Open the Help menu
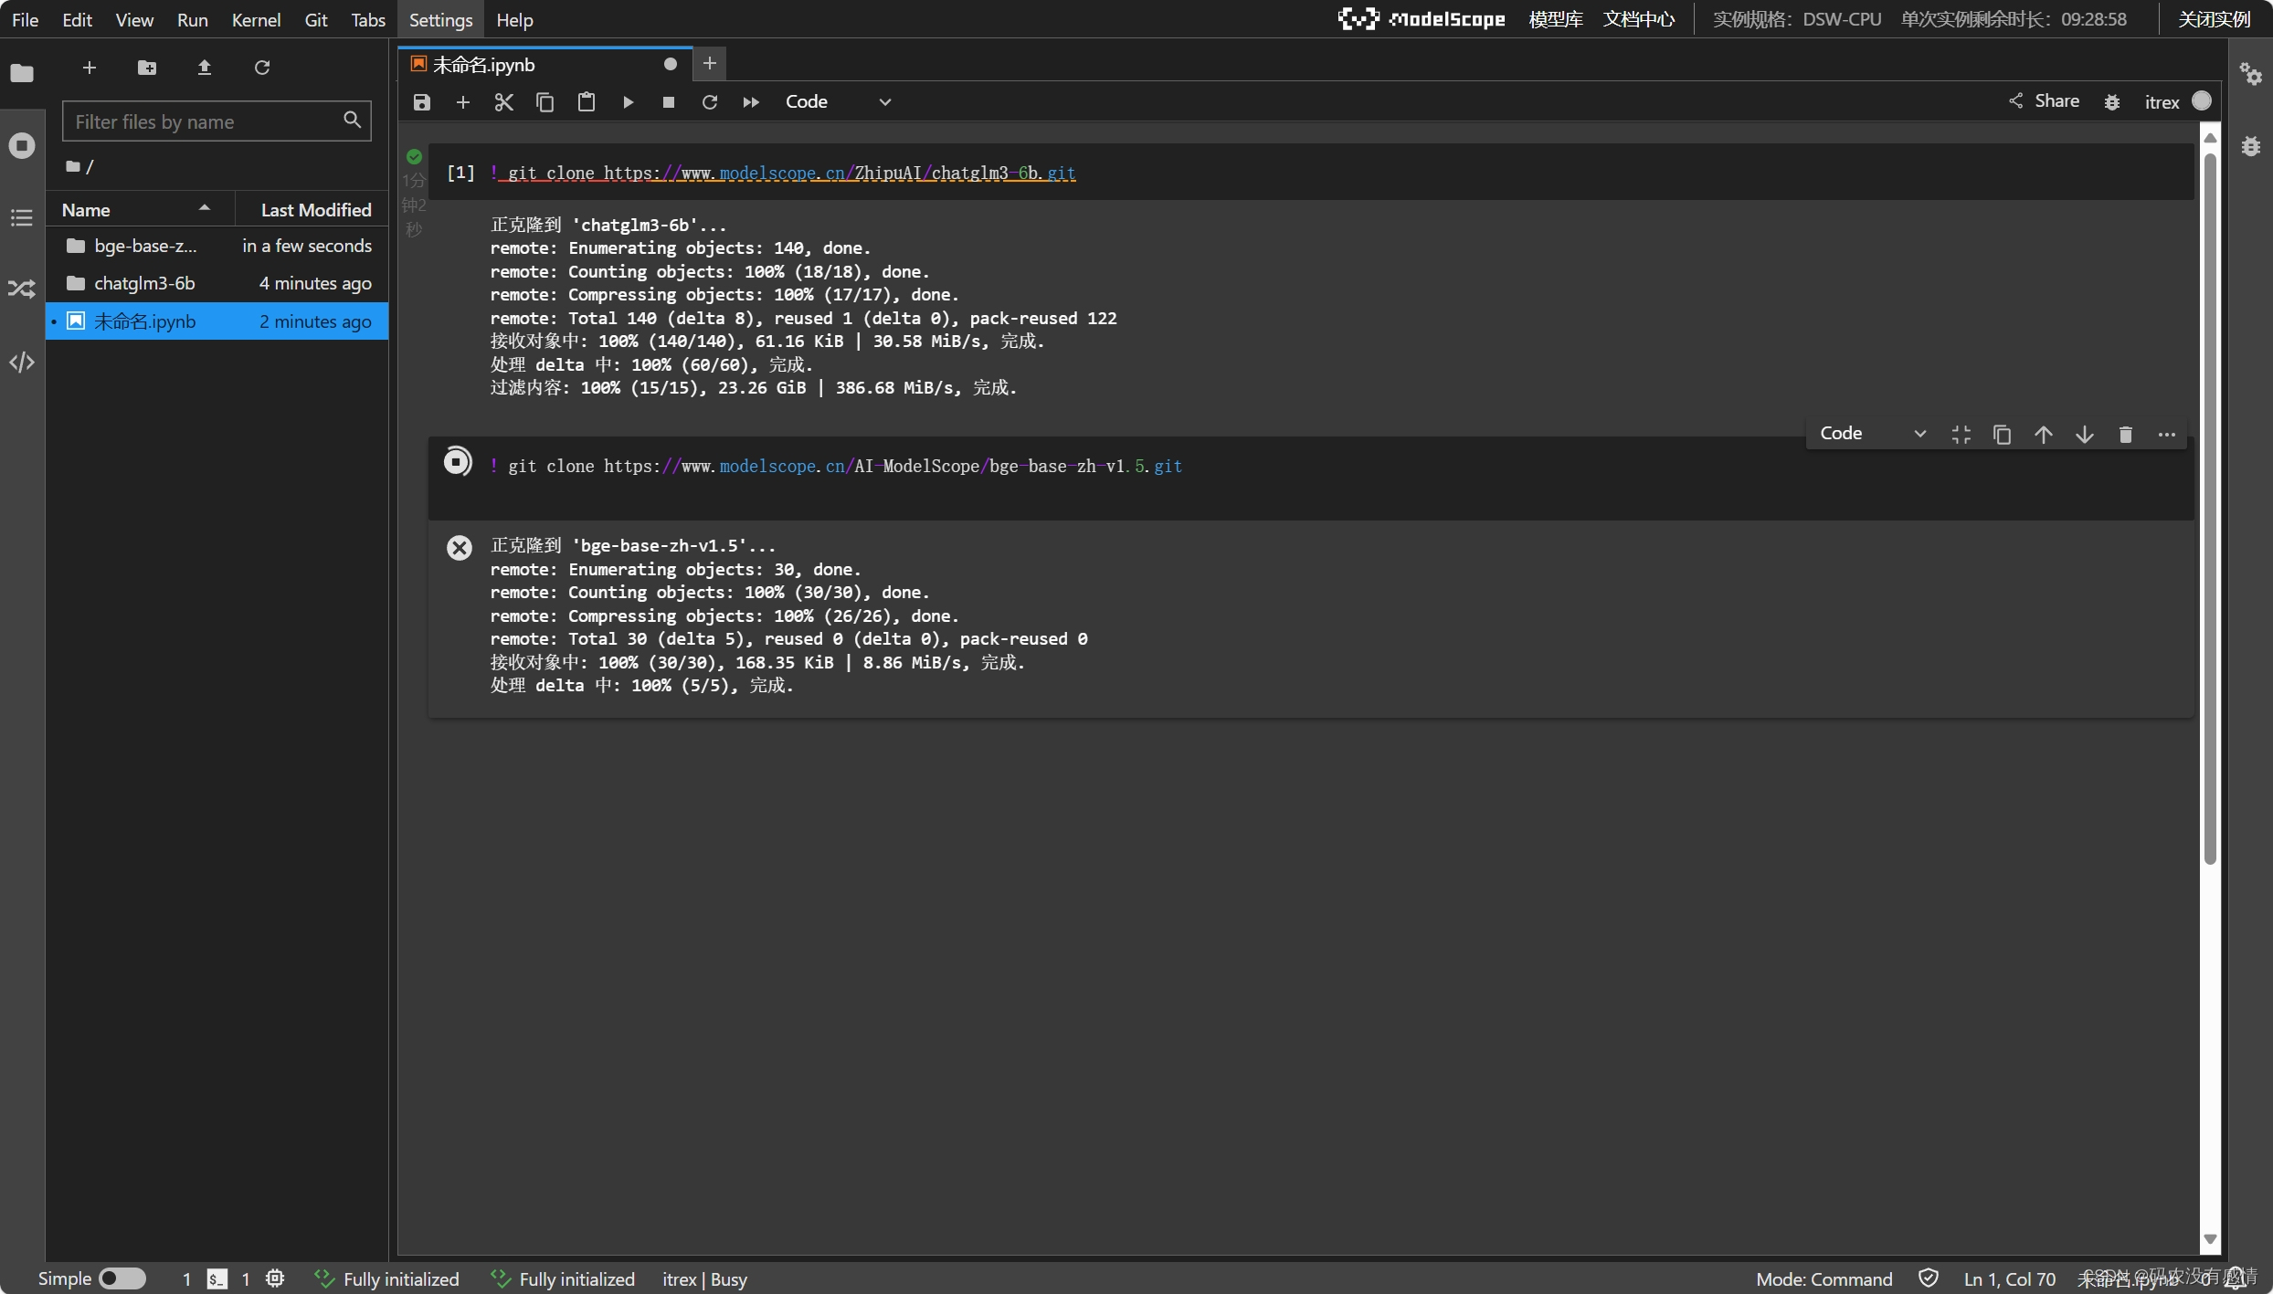 (x=514, y=19)
